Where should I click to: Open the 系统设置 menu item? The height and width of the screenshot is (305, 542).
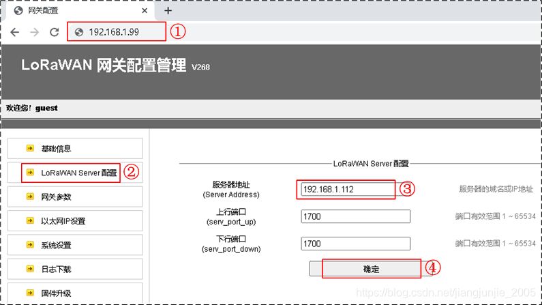tap(75, 245)
